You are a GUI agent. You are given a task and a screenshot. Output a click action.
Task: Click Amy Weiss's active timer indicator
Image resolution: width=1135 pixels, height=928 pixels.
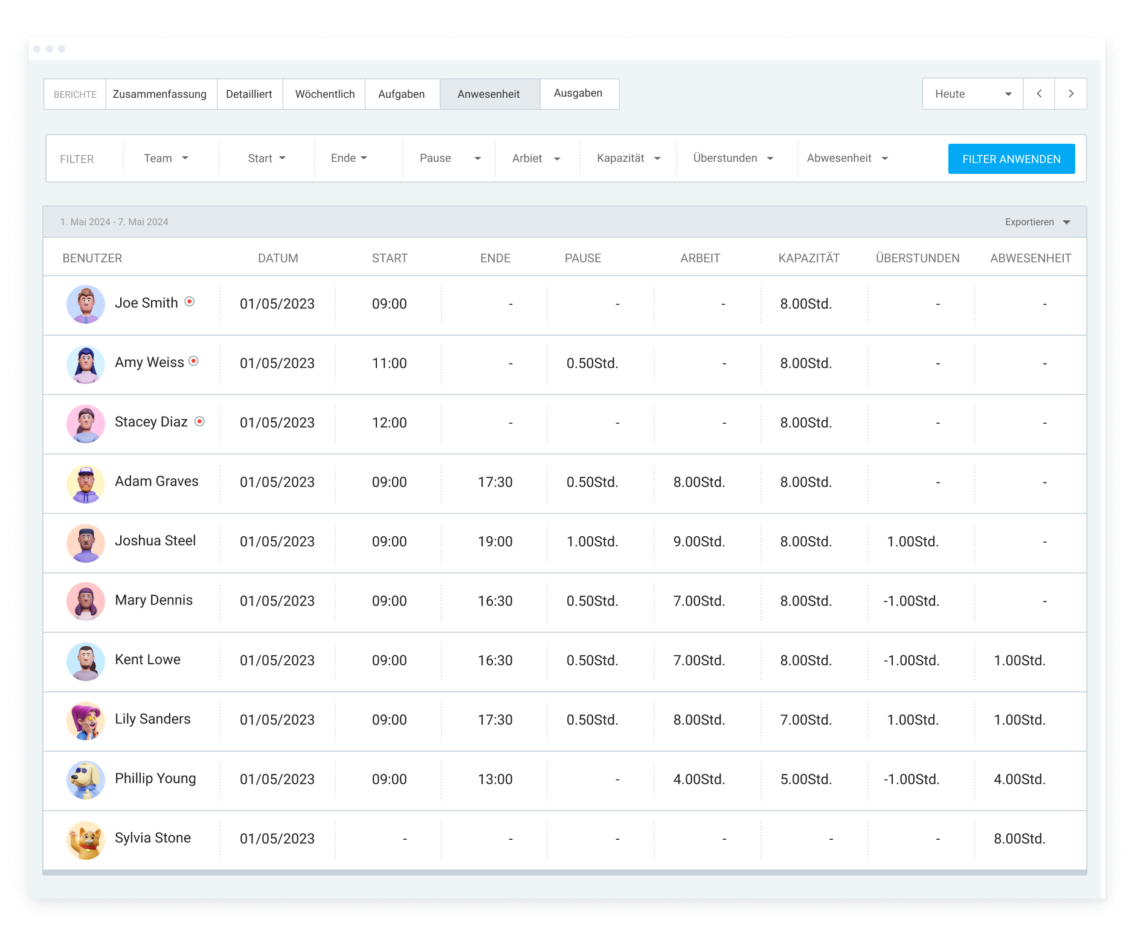pos(194,361)
